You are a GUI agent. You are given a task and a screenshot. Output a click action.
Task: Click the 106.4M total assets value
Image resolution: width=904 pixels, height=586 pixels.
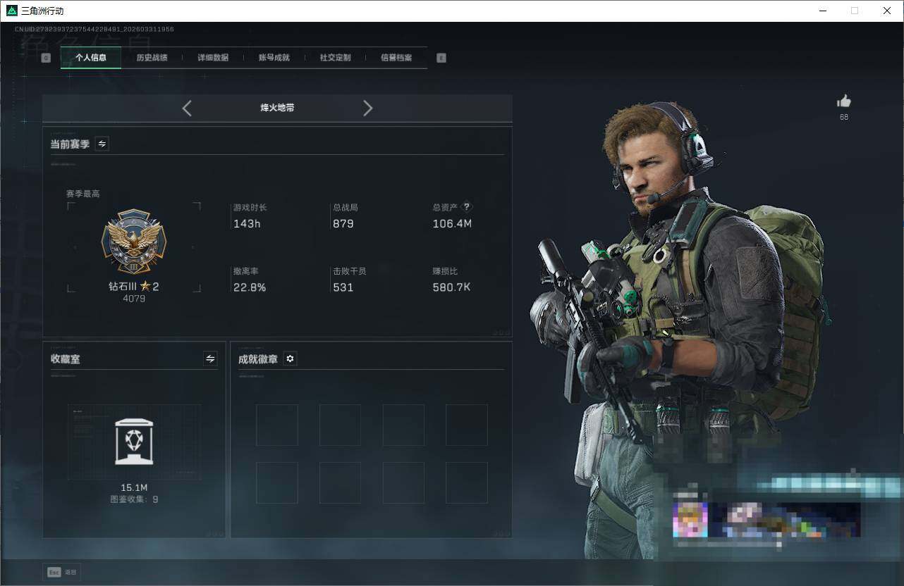click(452, 224)
